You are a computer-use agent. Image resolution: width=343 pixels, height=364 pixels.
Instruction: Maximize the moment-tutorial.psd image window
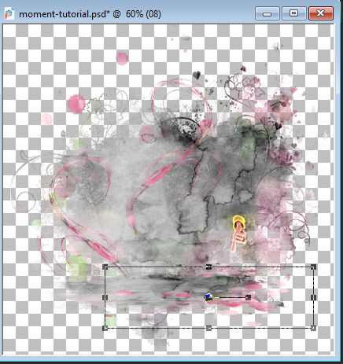pyautogui.click(x=293, y=13)
